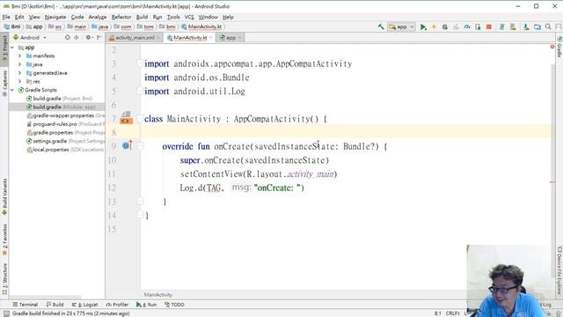Stop the running app with red square
The width and height of the screenshot is (563, 317).
(489, 27)
